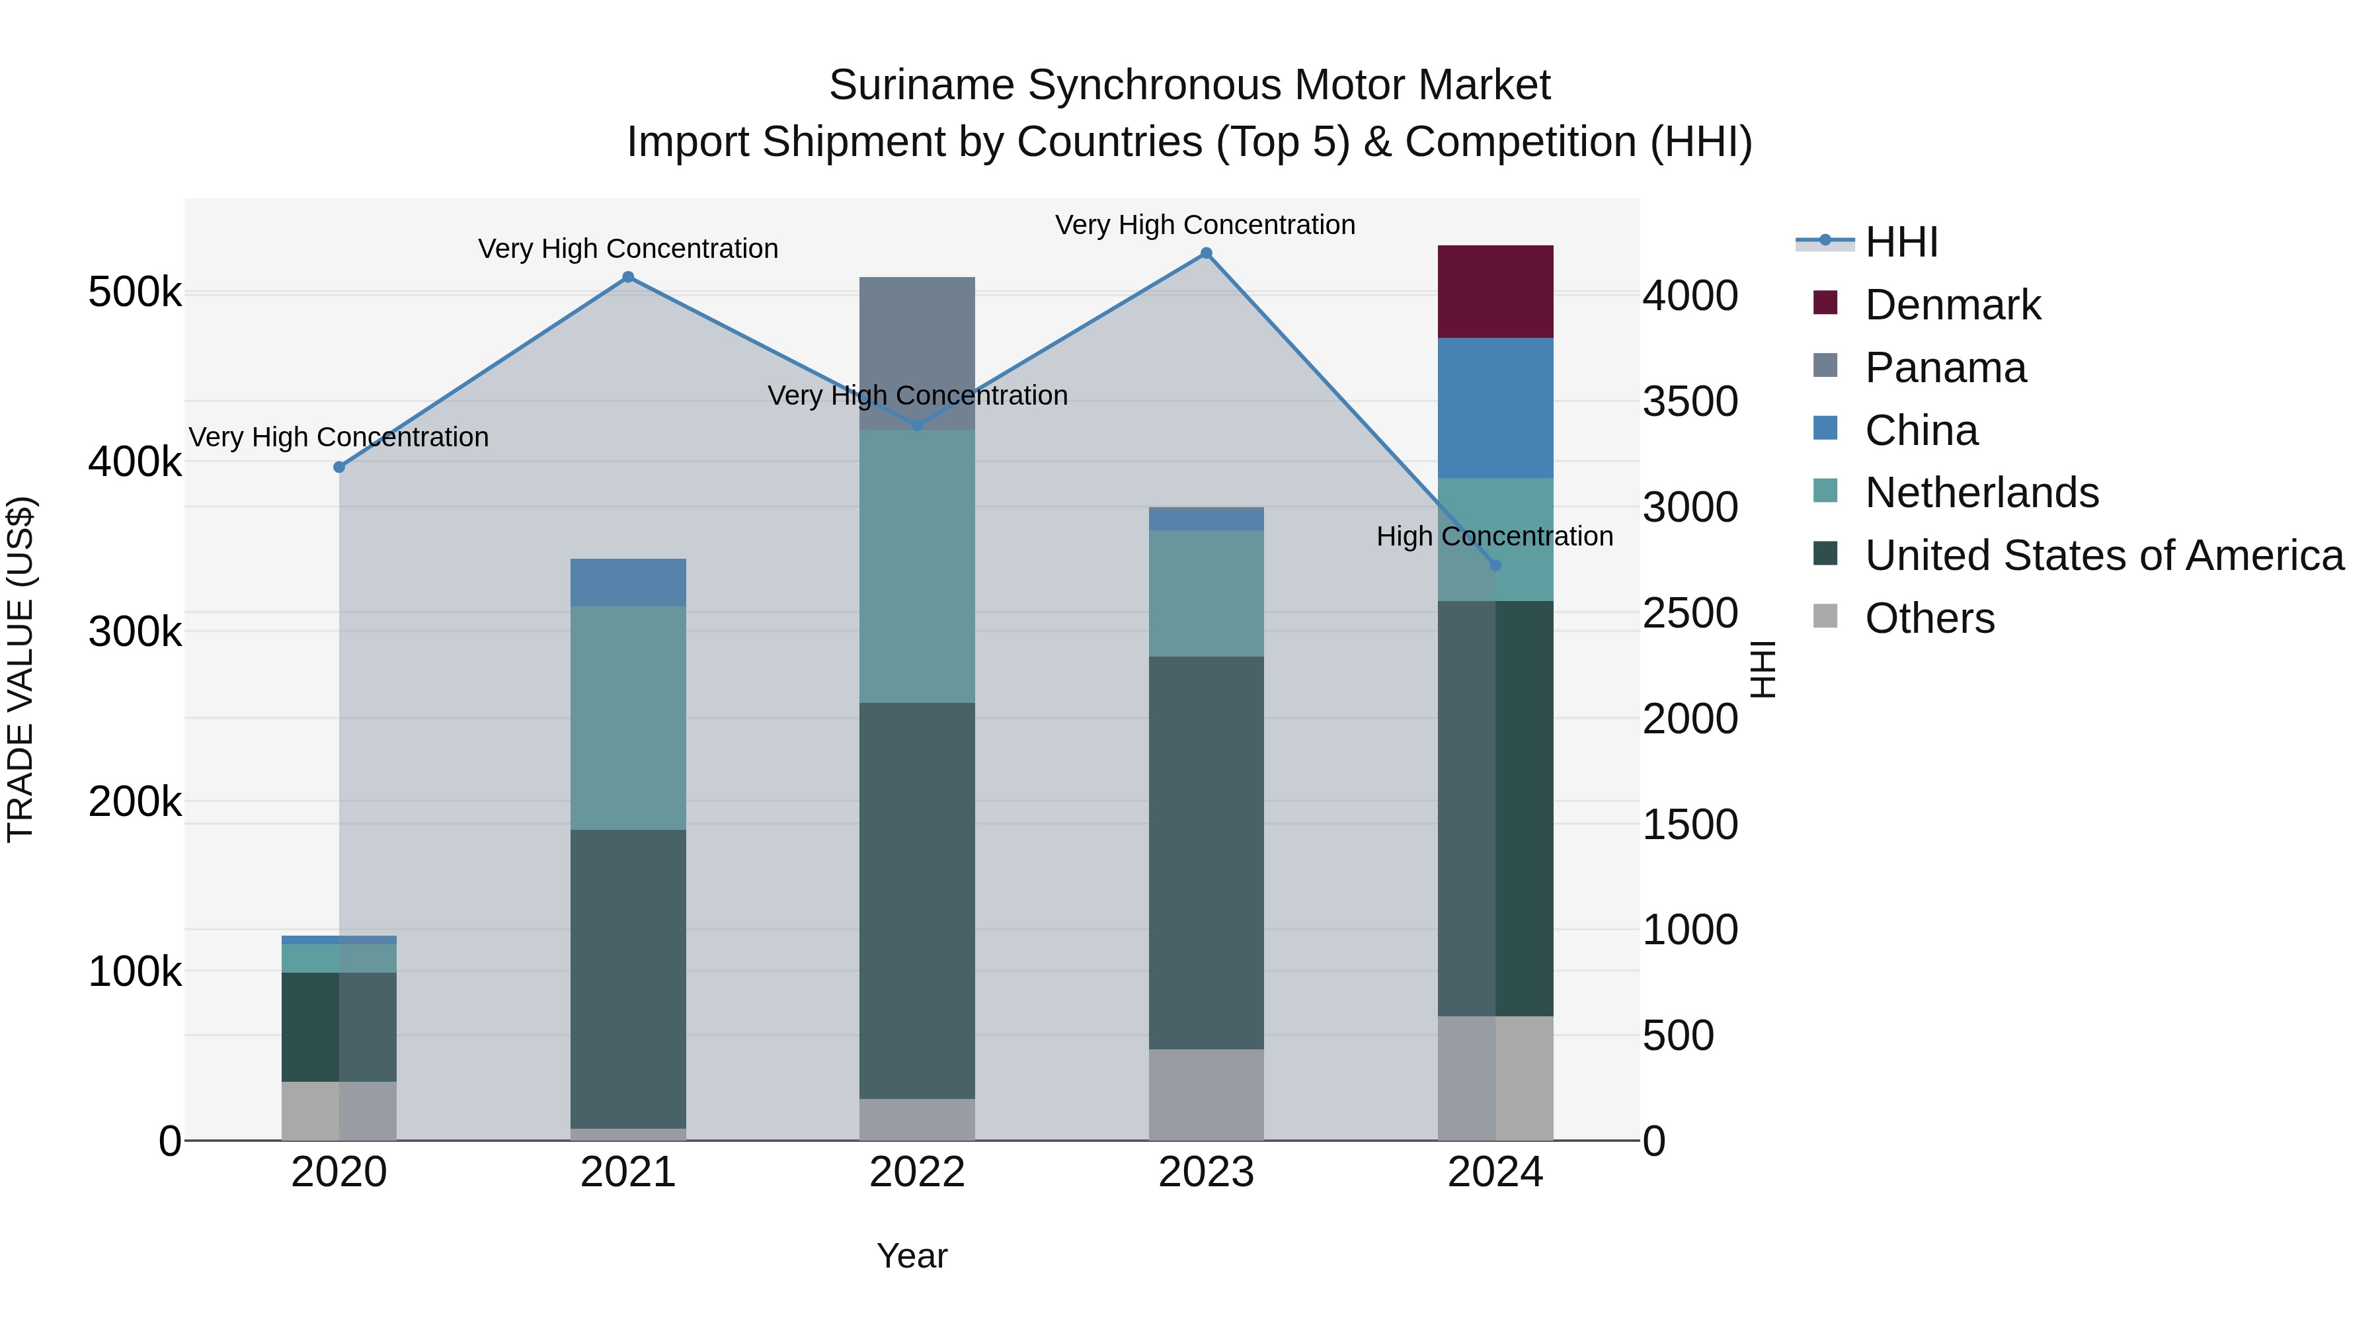The image size is (2380, 1339).
Task: Click Very High Concentration label on 2022 bar
Action: [x=918, y=395]
